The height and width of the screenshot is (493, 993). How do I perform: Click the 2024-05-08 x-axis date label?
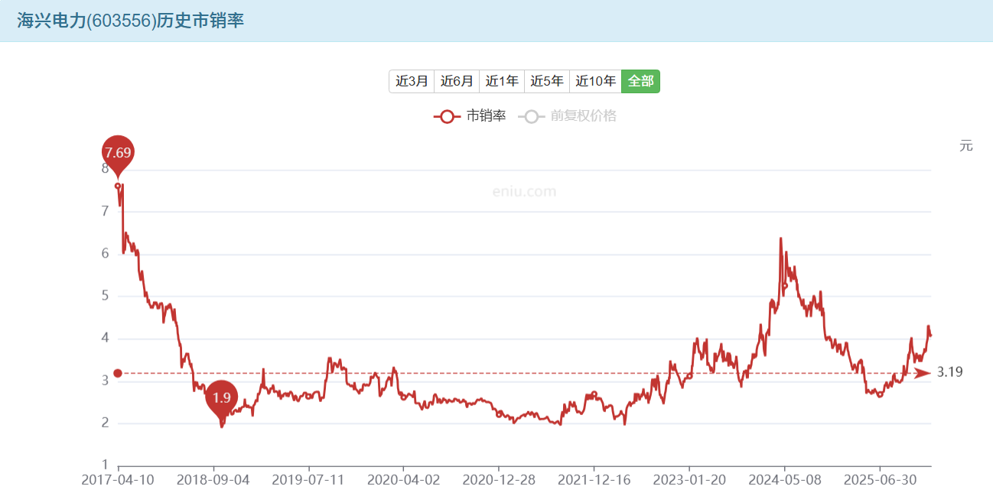784,480
